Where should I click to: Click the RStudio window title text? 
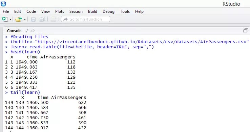click(x=231, y=4)
